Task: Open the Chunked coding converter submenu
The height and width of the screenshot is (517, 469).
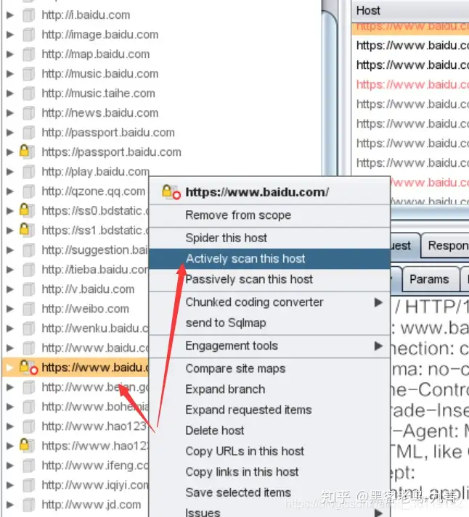Action: (x=269, y=302)
